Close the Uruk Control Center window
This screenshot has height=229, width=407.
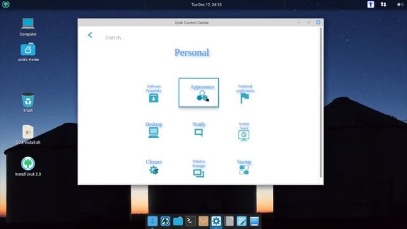[318, 22]
